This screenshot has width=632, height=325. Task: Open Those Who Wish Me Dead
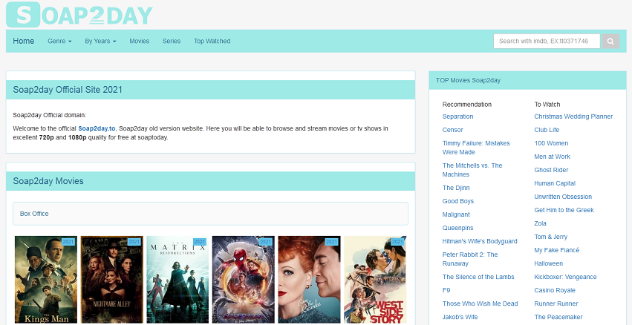(x=480, y=303)
